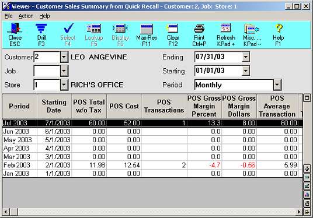Click the bar chart icon in right sidebar
Screen dimensions: 313x218
[x=307, y=194]
